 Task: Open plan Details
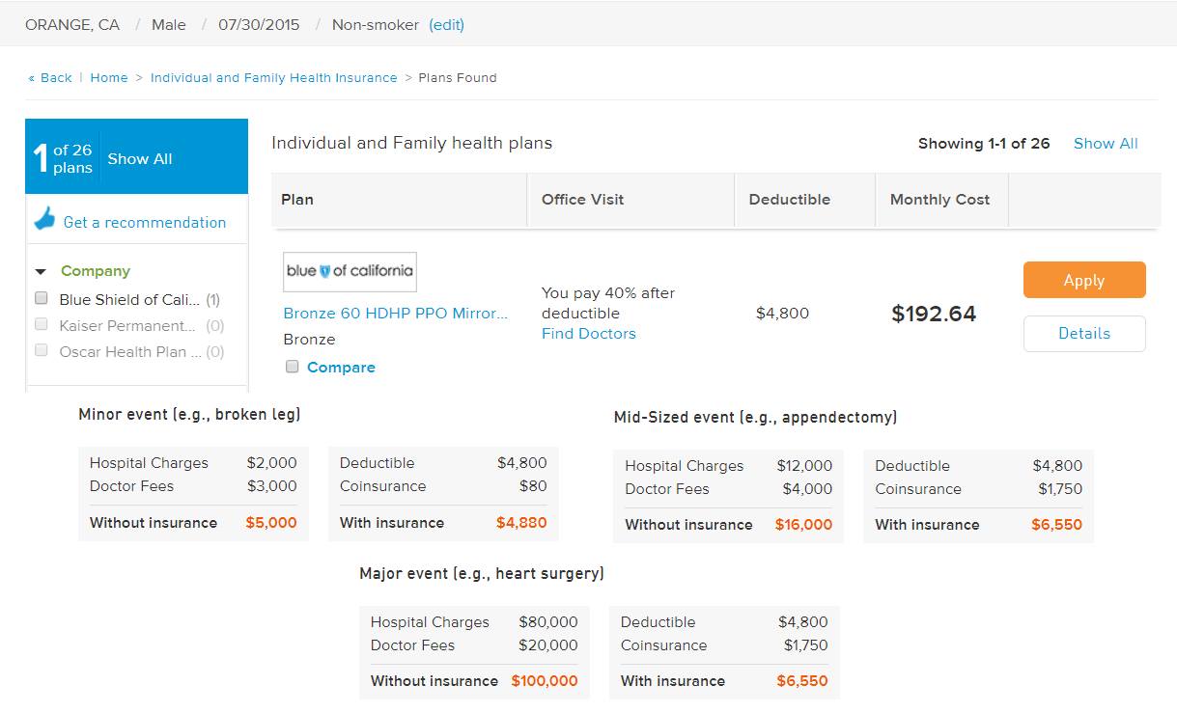tap(1083, 334)
